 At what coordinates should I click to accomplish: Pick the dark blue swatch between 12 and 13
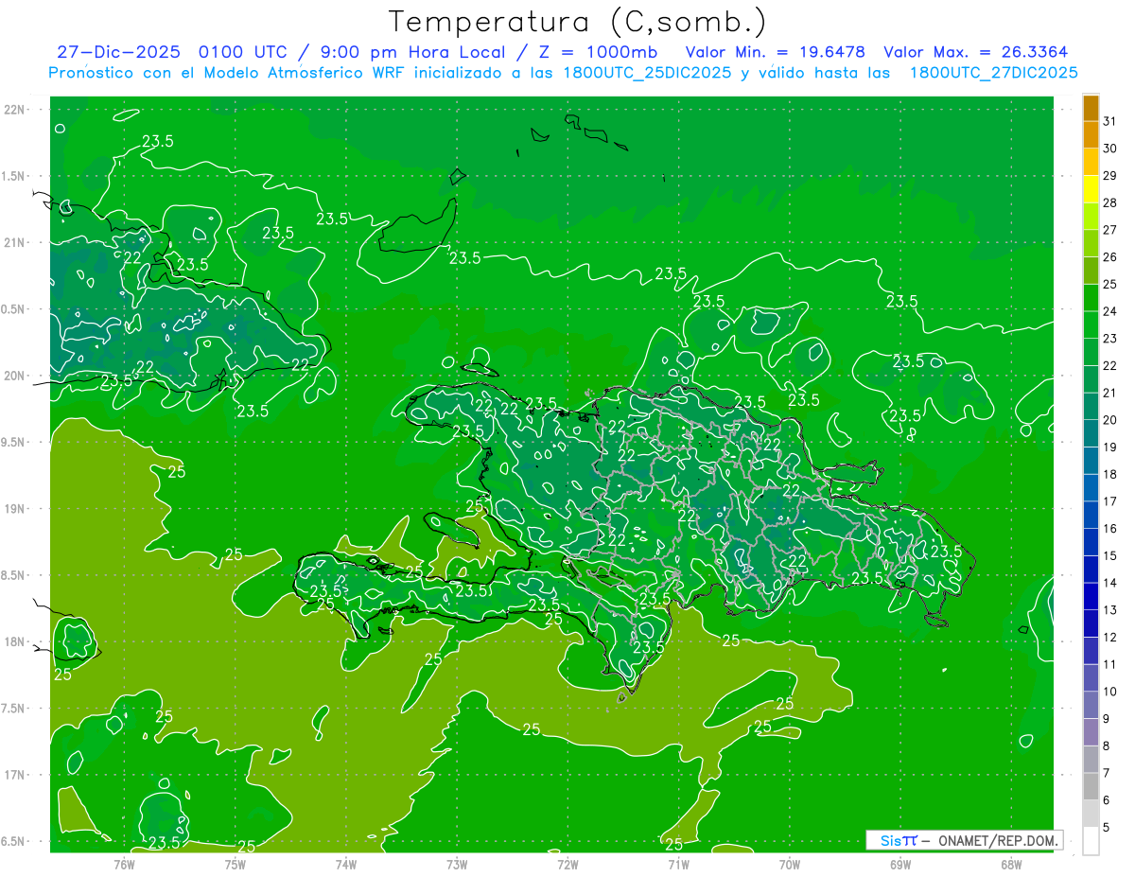(1091, 623)
